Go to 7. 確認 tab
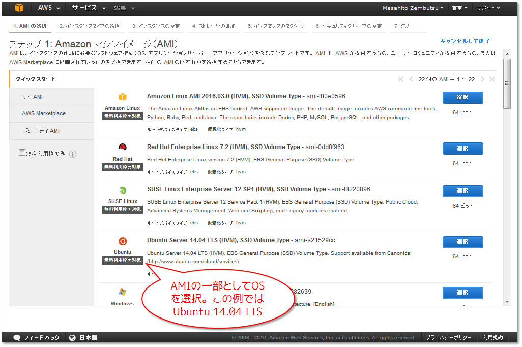Screen dimensions: 522x347 402,26
